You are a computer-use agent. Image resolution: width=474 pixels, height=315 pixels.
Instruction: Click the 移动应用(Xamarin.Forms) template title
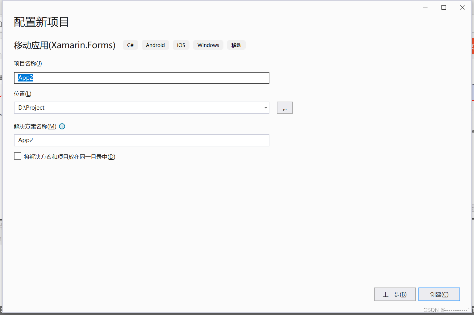click(64, 45)
